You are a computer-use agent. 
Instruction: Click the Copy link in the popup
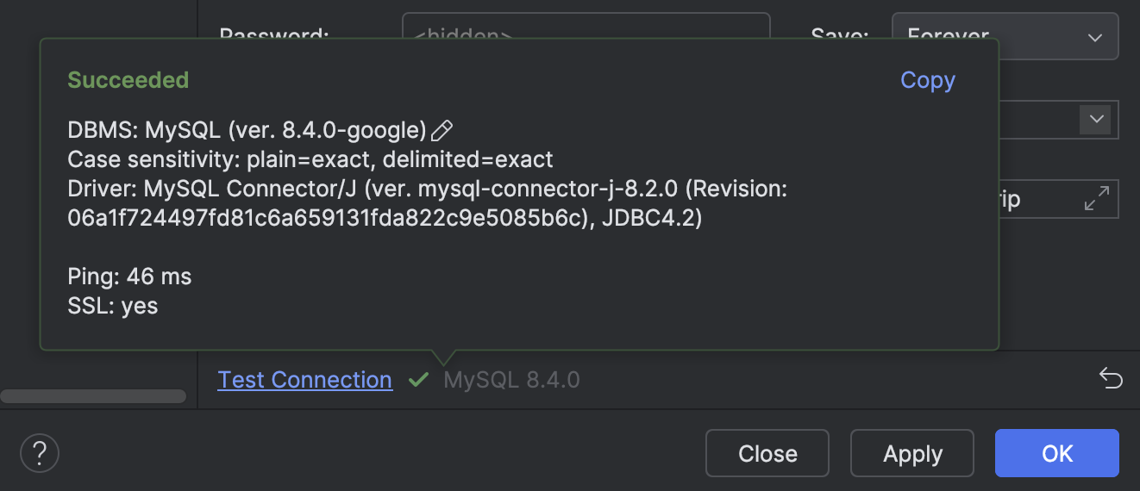point(927,80)
